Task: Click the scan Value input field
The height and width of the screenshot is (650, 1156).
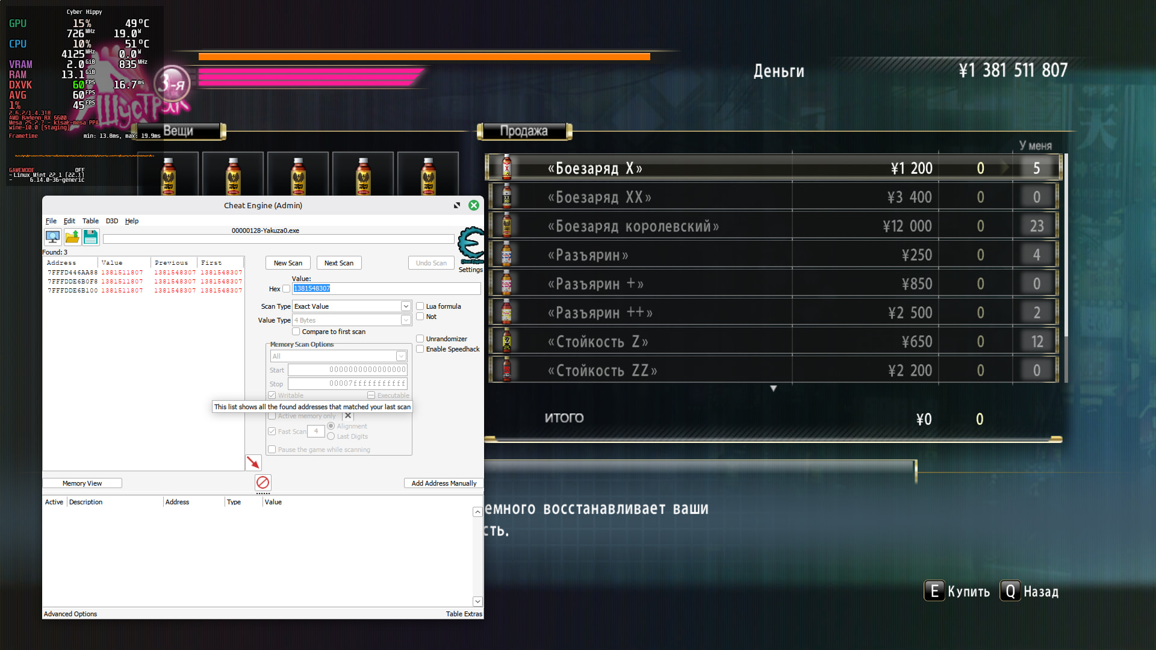Action: pos(386,289)
